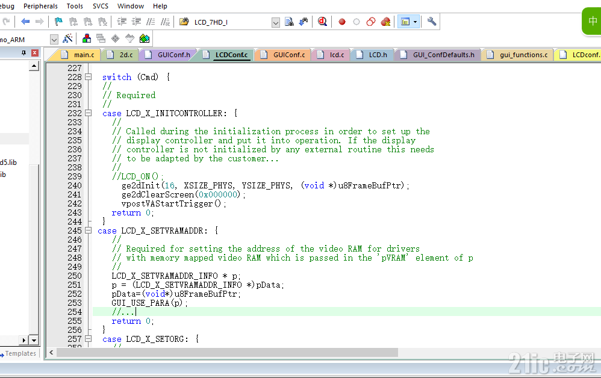Viewport: 601px width, 378px height.
Task: Click the project panel scroll up arrow
Action: (34, 66)
